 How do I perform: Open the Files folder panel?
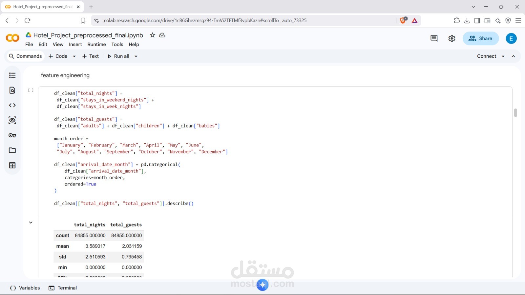tap(12, 150)
